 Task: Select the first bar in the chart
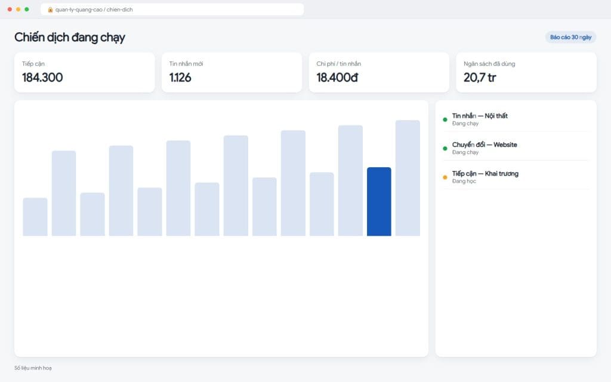tap(35, 217)
